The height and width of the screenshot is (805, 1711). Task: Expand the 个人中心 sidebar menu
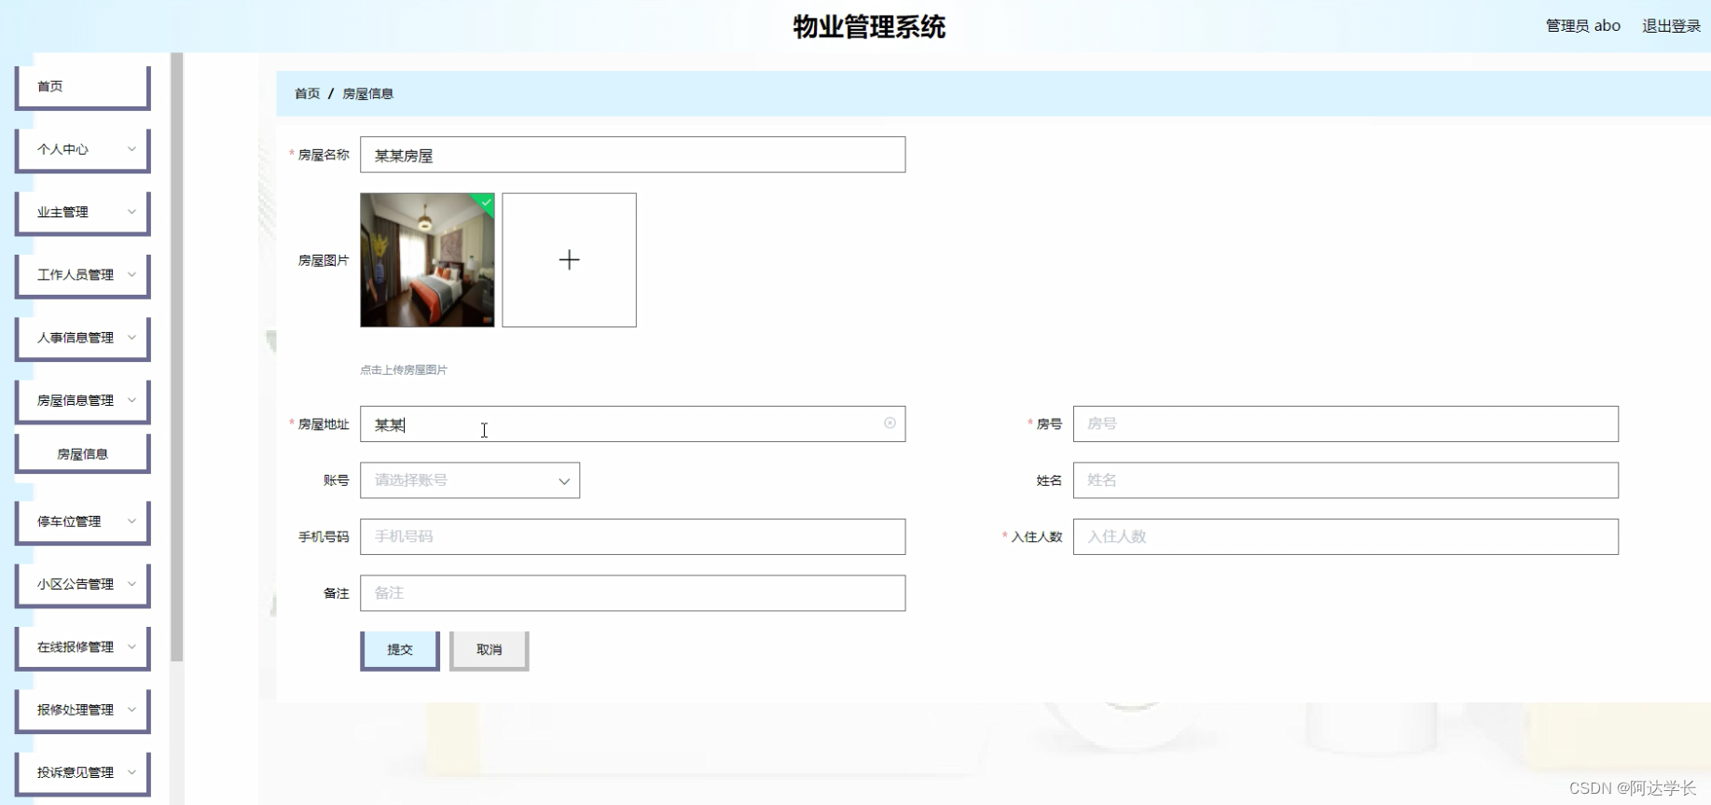tap(83, 149)
